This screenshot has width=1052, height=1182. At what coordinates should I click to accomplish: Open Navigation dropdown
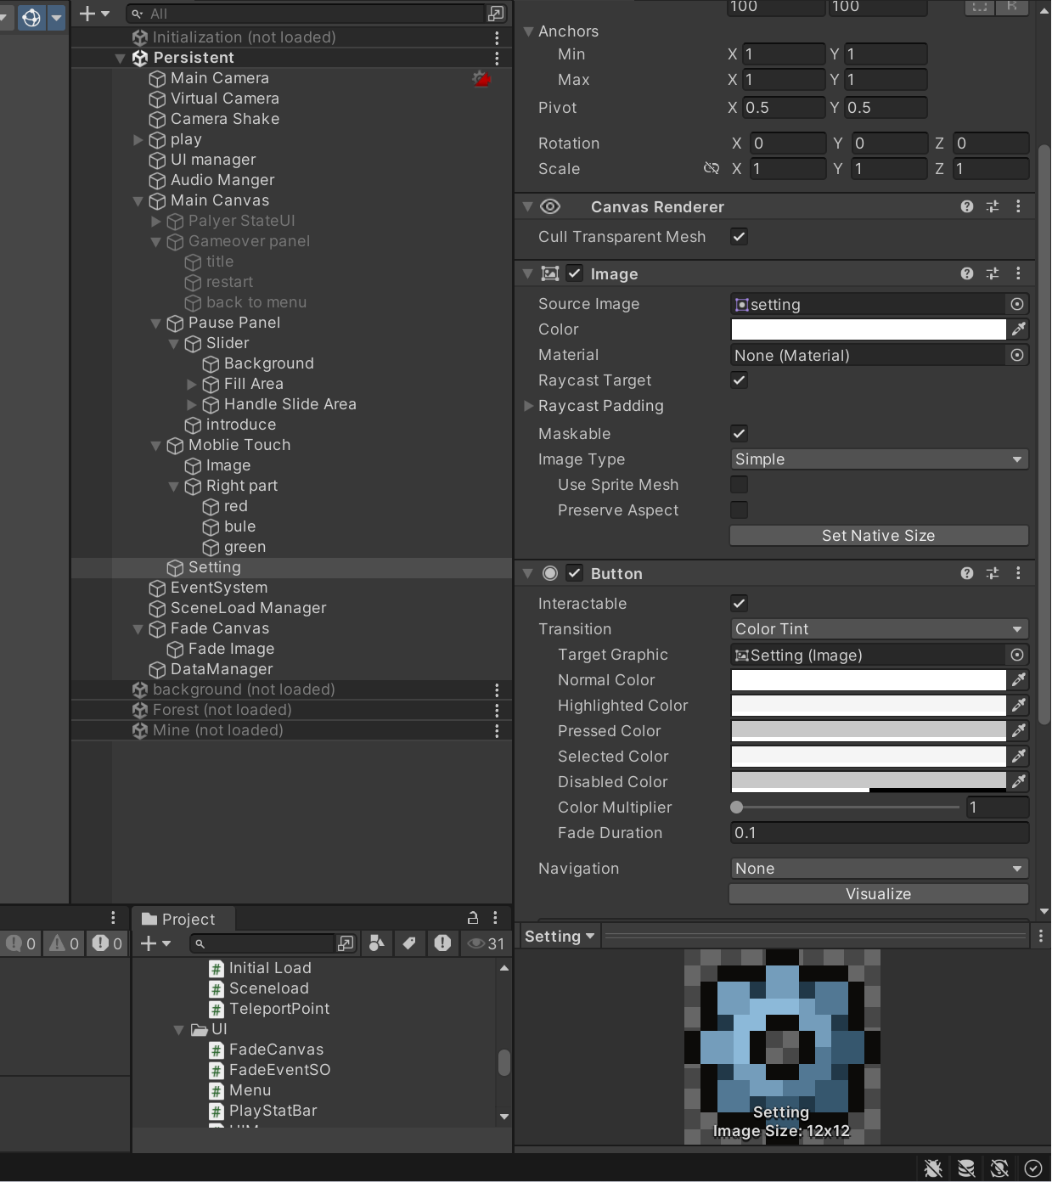879,869
